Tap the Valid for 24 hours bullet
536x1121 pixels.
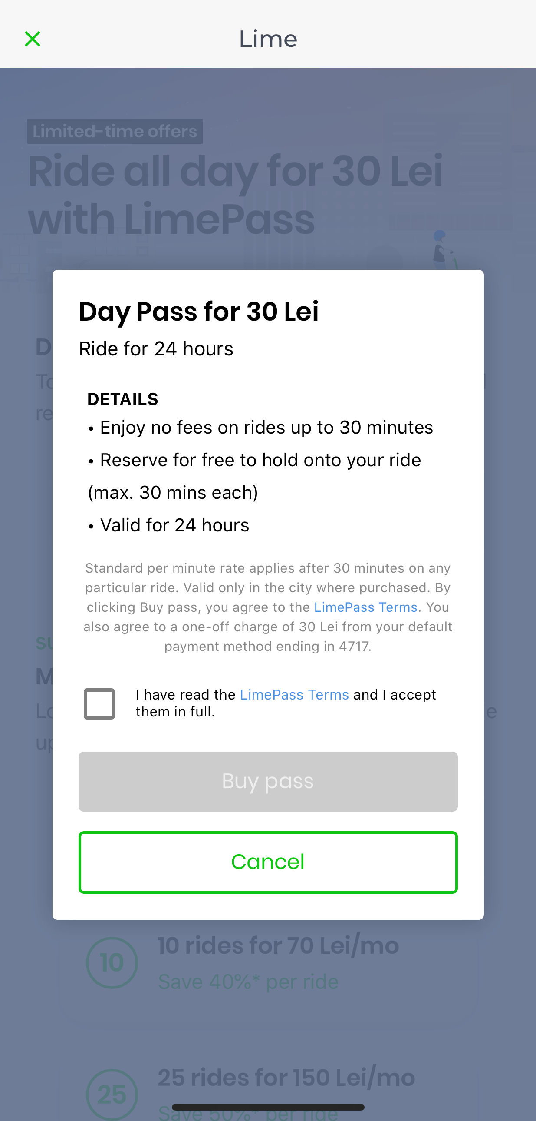coord(174,525)
